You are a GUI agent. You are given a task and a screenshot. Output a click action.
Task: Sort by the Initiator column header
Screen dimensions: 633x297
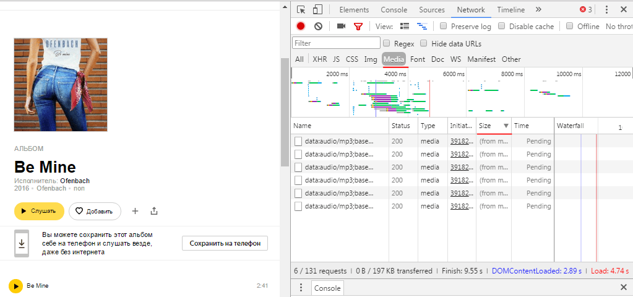click(462, 126)
